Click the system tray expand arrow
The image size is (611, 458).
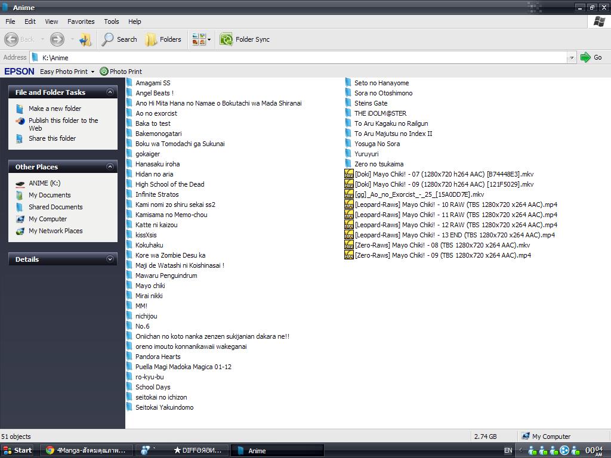tap(520, 451)
